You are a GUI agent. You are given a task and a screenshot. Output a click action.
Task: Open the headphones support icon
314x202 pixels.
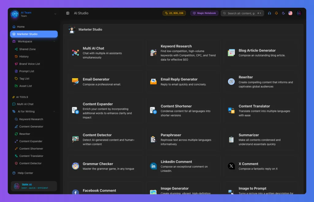point(269,13)
